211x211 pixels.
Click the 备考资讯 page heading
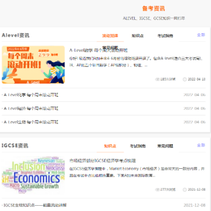click(154, 9)
